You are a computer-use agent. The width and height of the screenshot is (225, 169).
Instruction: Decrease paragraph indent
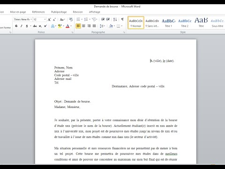[x=103, y=19]
